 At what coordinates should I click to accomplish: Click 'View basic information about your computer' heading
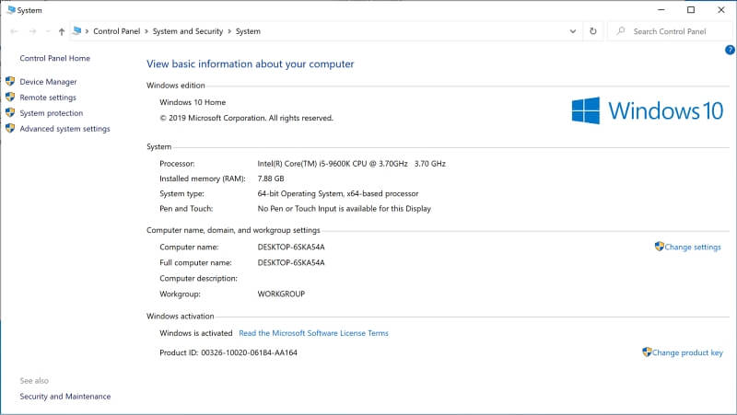[x=250, y=64]
